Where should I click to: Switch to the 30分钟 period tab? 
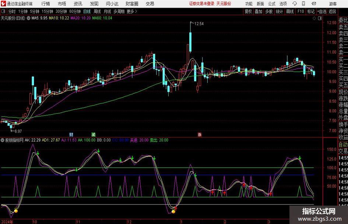coord(61,11)
